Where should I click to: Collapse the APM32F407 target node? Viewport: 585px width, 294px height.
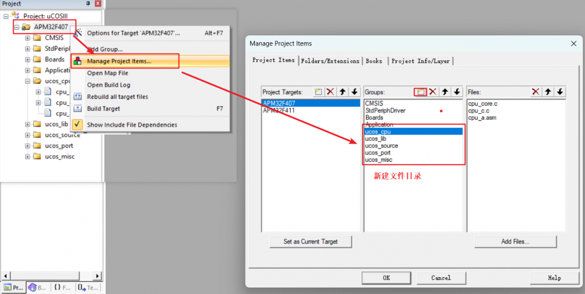point(16,27)
